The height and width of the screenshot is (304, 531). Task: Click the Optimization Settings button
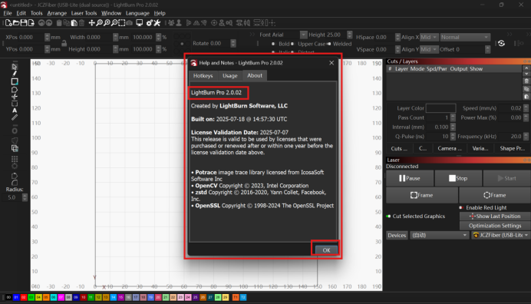(x=495, y=226)
